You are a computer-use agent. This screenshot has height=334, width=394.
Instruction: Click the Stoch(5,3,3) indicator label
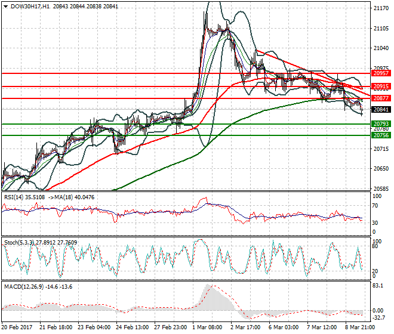[19, 243]
